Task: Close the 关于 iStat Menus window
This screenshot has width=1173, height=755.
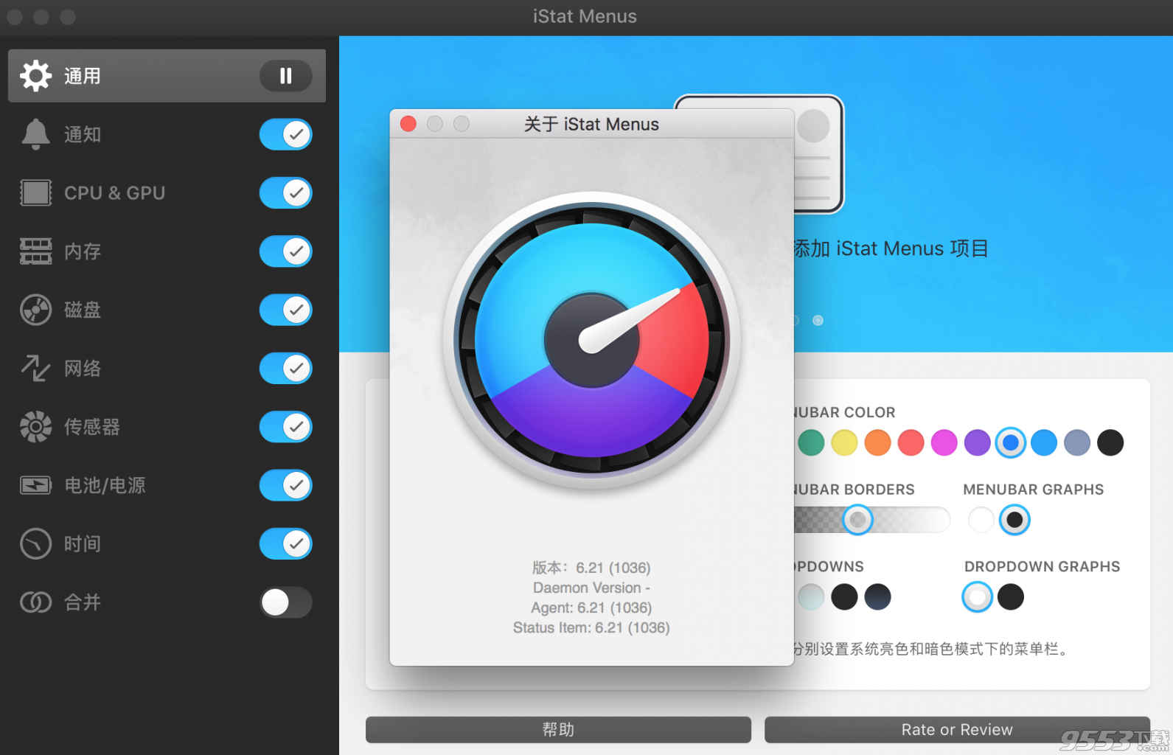Action: (408, 124)
